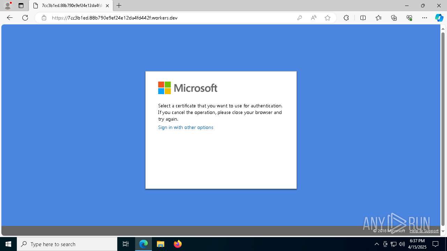Open Browser essentials heart icon
Image resolution: width=447 pixels, height=251 pixels.
(x=409, y=18)
